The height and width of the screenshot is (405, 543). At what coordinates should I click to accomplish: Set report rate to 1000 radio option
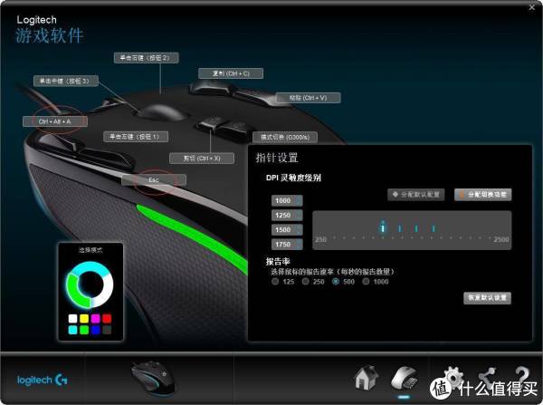pyautogui.click(x=366, y=281)
